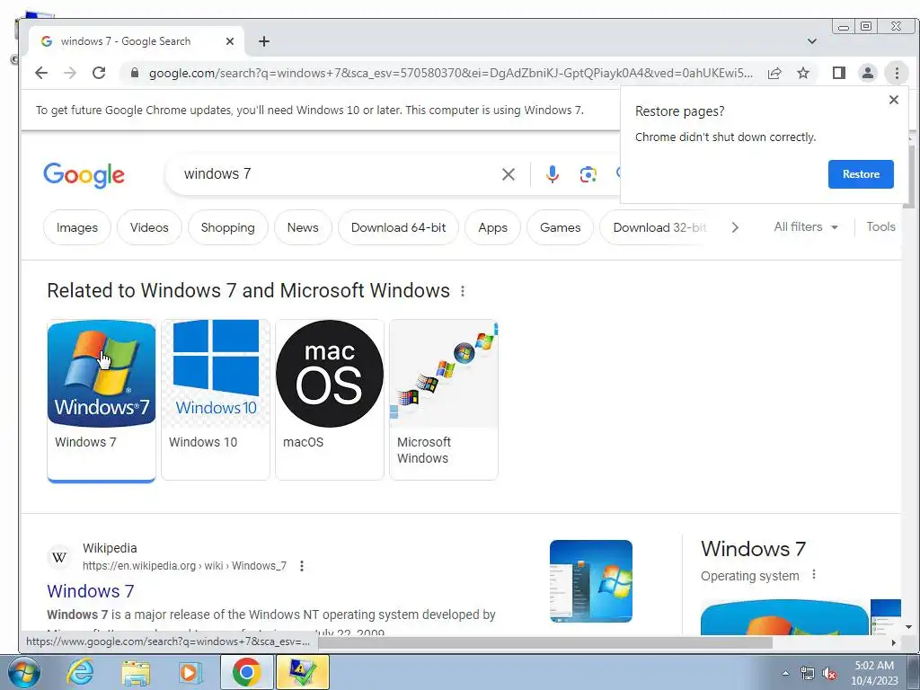Open the Wikipedia result's three-dot options

pyautogui.click(x=302, y=566)
